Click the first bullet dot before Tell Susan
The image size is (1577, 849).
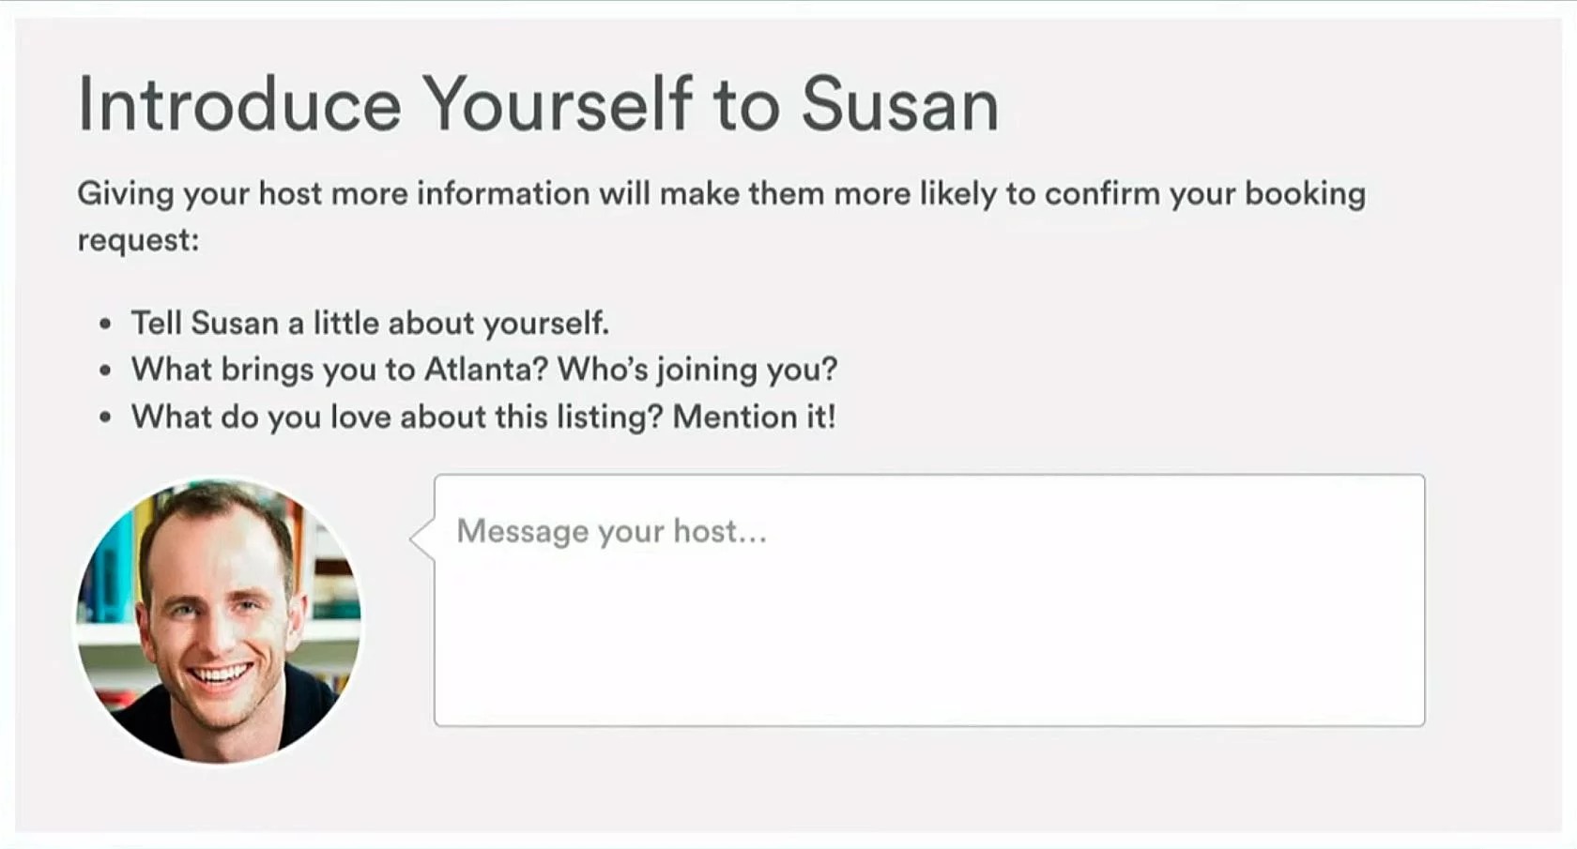[x=105, y=325]
